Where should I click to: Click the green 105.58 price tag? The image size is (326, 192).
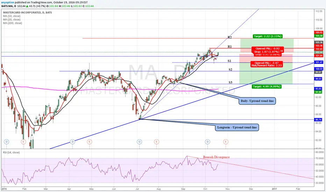pos(319,36)
